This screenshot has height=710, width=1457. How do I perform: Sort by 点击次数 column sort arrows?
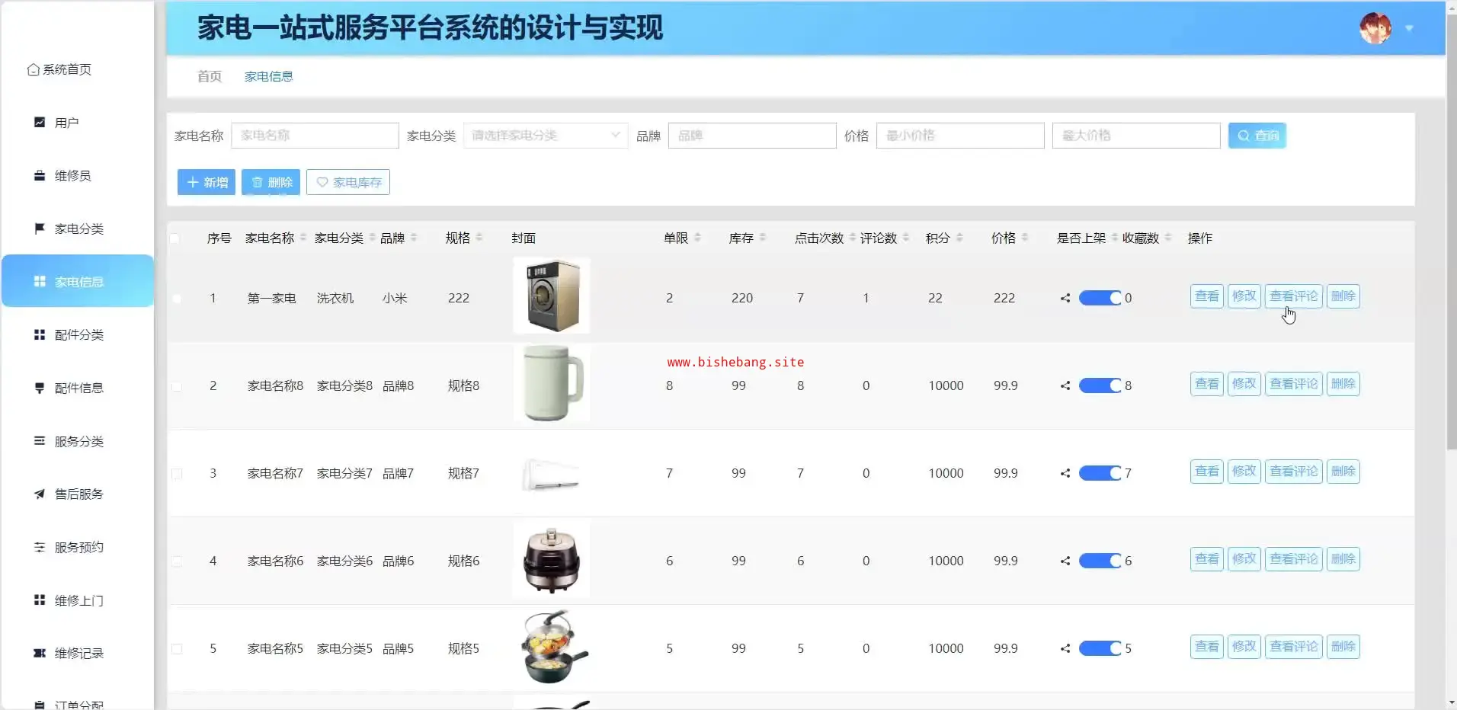(852, 238)
